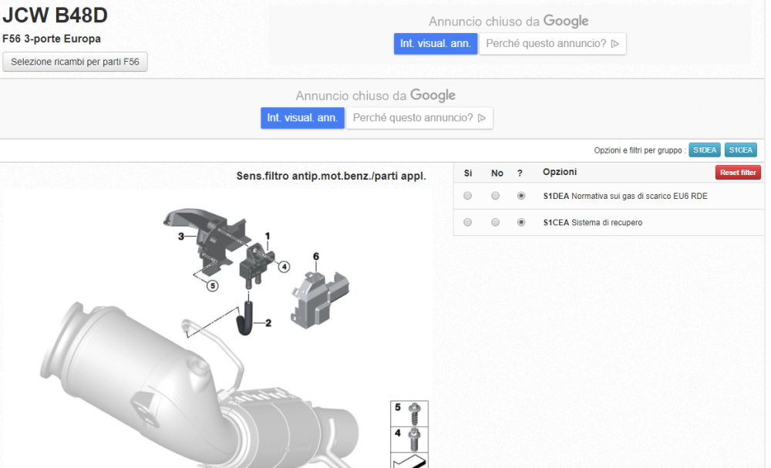
Task: Select No radio for S1CEA Sistema di recupero
Action: point(495,222)
